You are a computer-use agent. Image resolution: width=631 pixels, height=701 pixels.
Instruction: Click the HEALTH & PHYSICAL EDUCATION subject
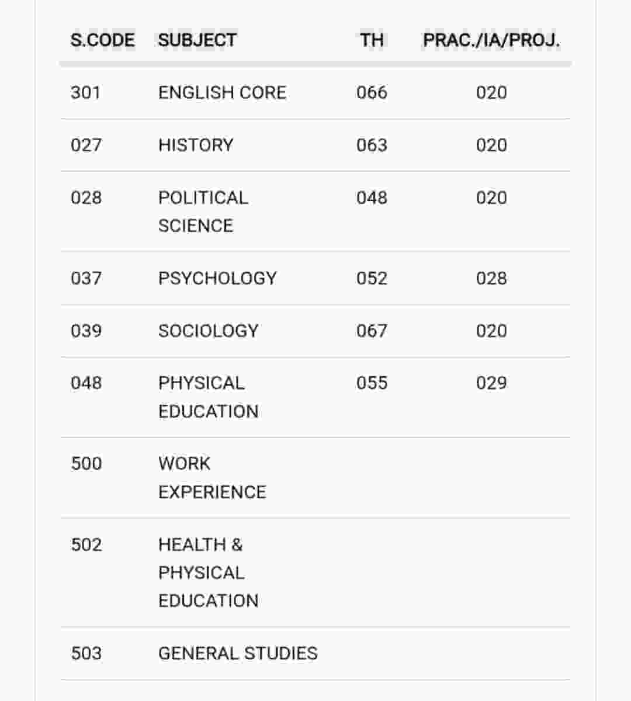click(x=208, y=572)
